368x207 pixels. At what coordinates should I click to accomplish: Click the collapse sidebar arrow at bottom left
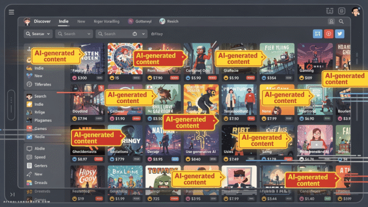(12, 194)
